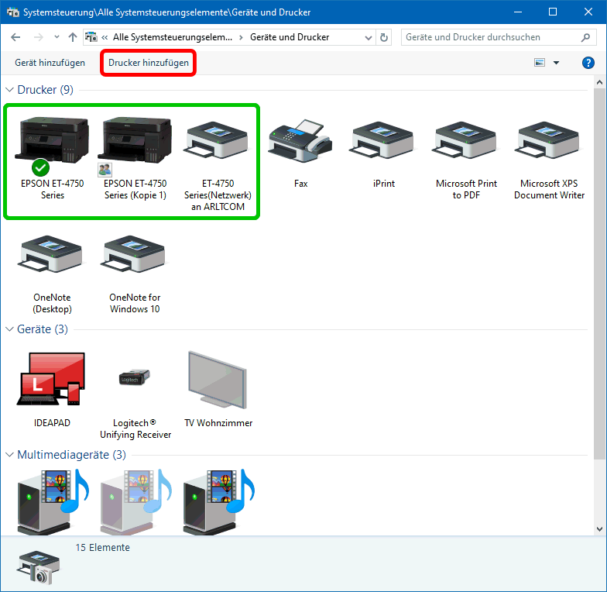Expand the address bar history dropdown
Image resolution: width=607 pixels, height=592 pixels.
point(368,37)
